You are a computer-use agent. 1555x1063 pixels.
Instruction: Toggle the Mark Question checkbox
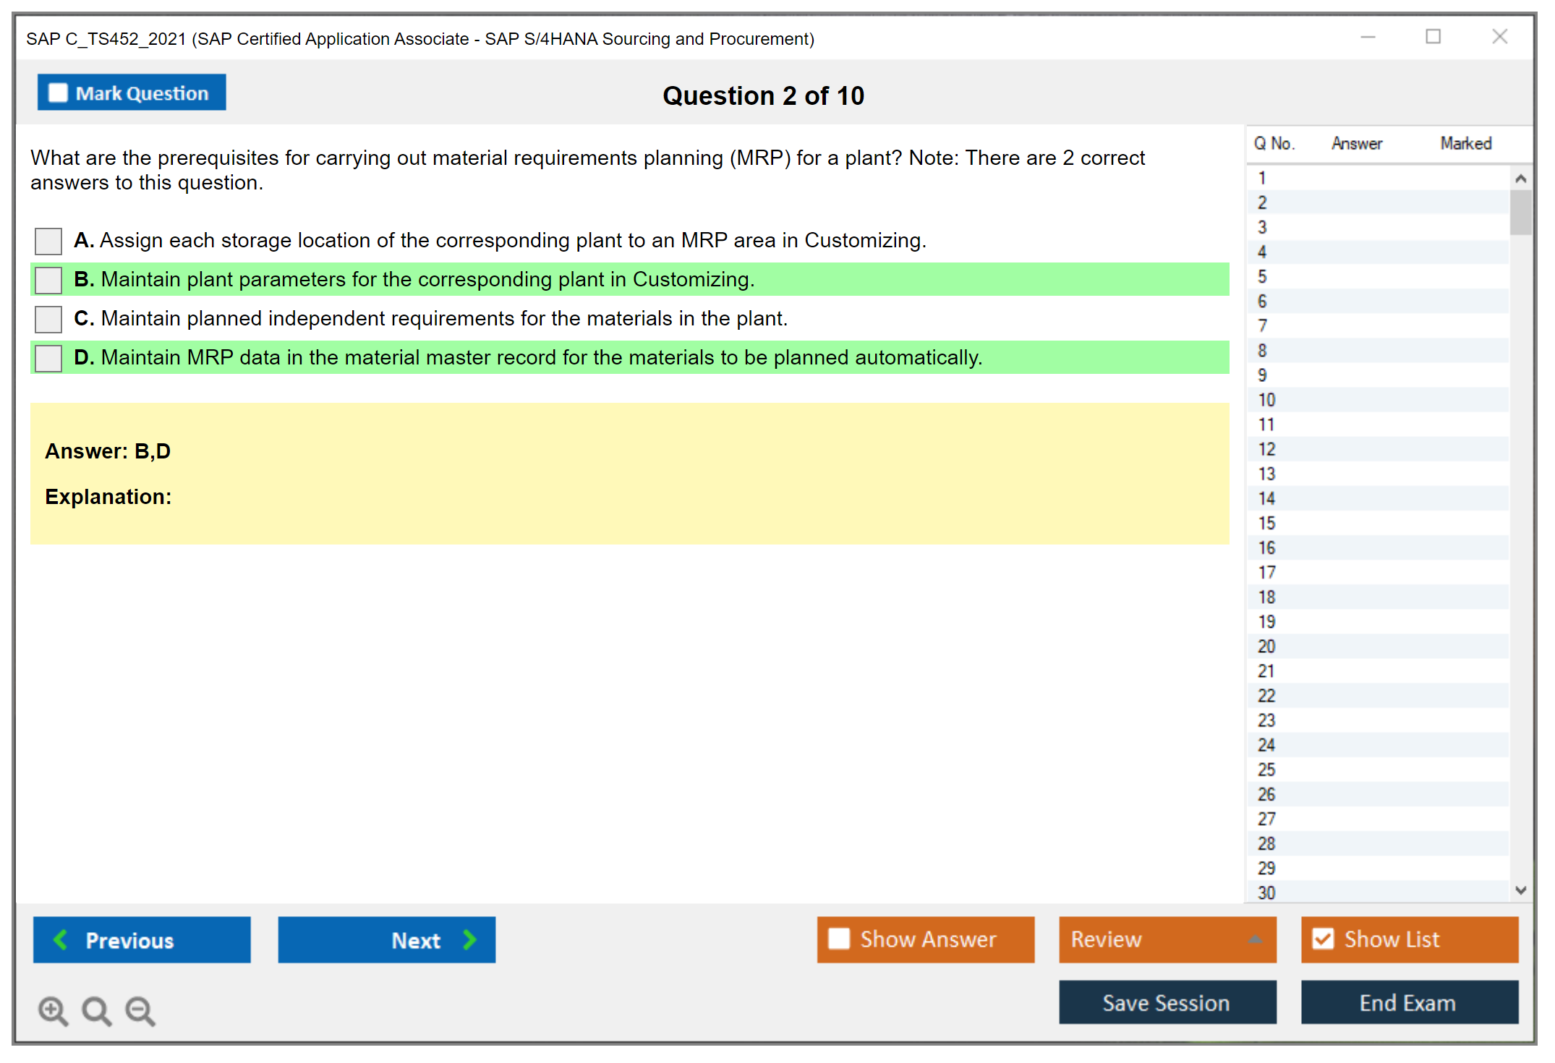tap(58, 93)
